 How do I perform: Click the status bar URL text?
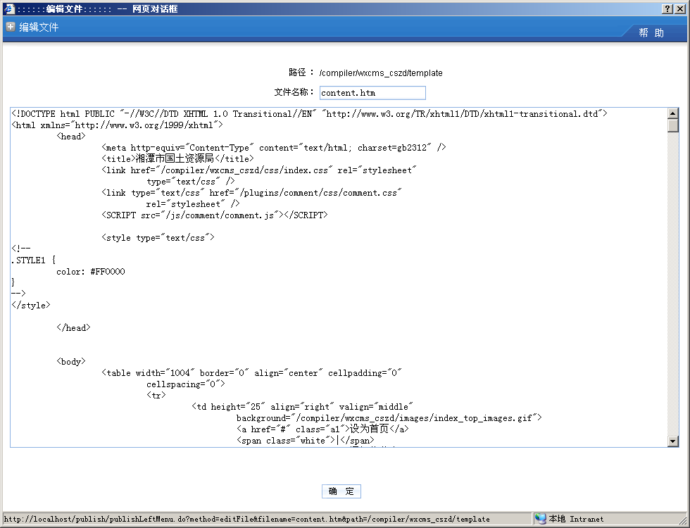[x=246, y=520]
